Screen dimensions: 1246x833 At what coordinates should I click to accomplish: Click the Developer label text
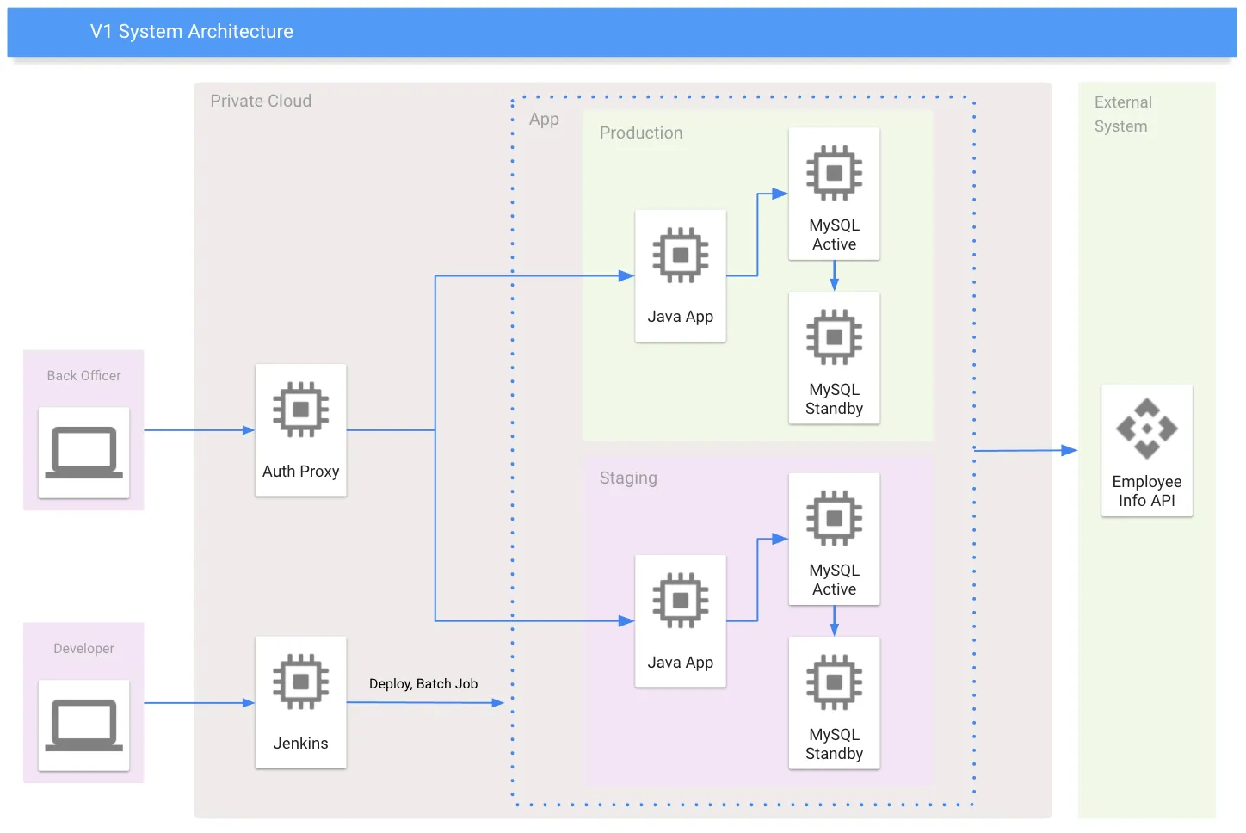[83, 648]
